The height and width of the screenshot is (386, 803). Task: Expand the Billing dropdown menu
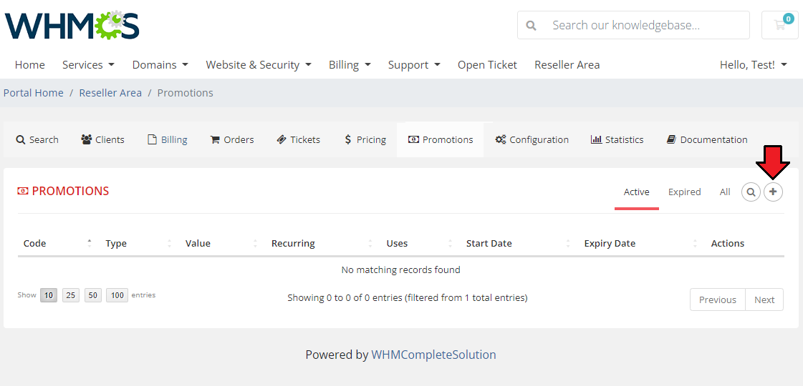coord(350,65)
